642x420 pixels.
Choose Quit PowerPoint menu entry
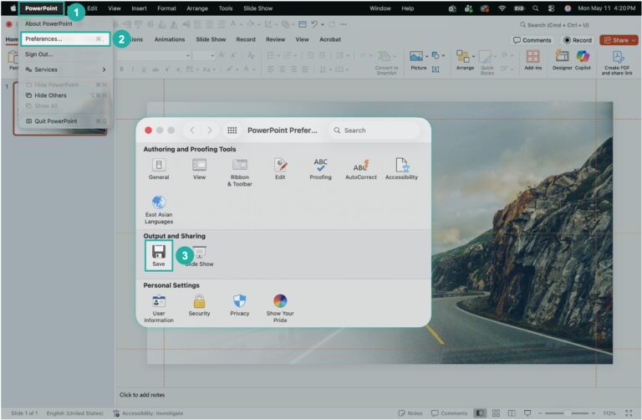point(65,121)
